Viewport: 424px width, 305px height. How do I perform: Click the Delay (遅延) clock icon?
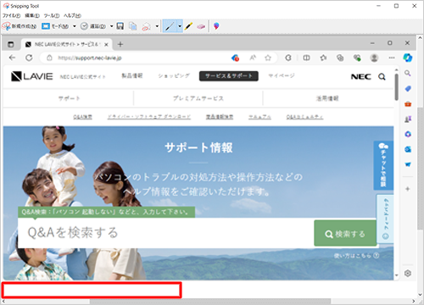[84, 26]
